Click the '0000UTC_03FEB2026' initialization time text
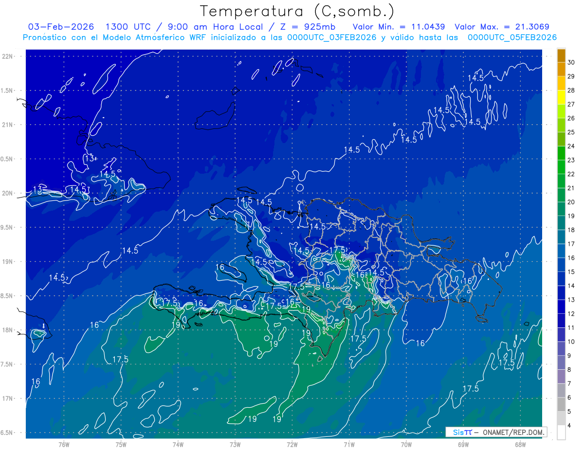Image resolution: width=584 pixels, height=451 pixels. (x=332, y=37)
